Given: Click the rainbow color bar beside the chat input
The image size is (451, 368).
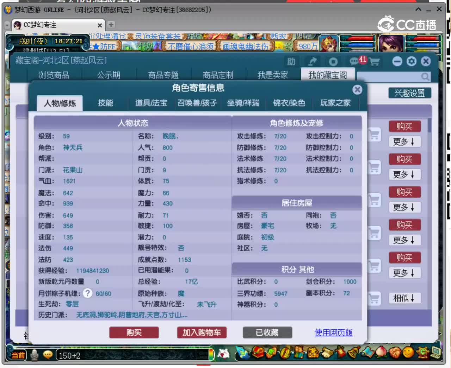Looking at the screenshot, I should pos(211,355).
